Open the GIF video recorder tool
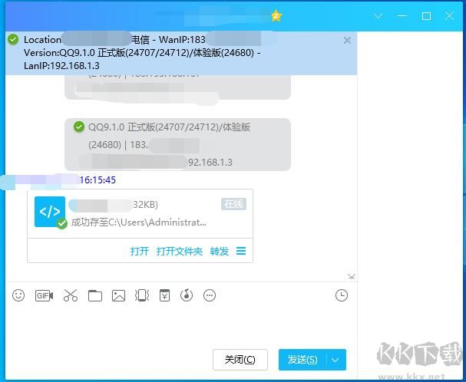466x382 pixels. [44, 295]
